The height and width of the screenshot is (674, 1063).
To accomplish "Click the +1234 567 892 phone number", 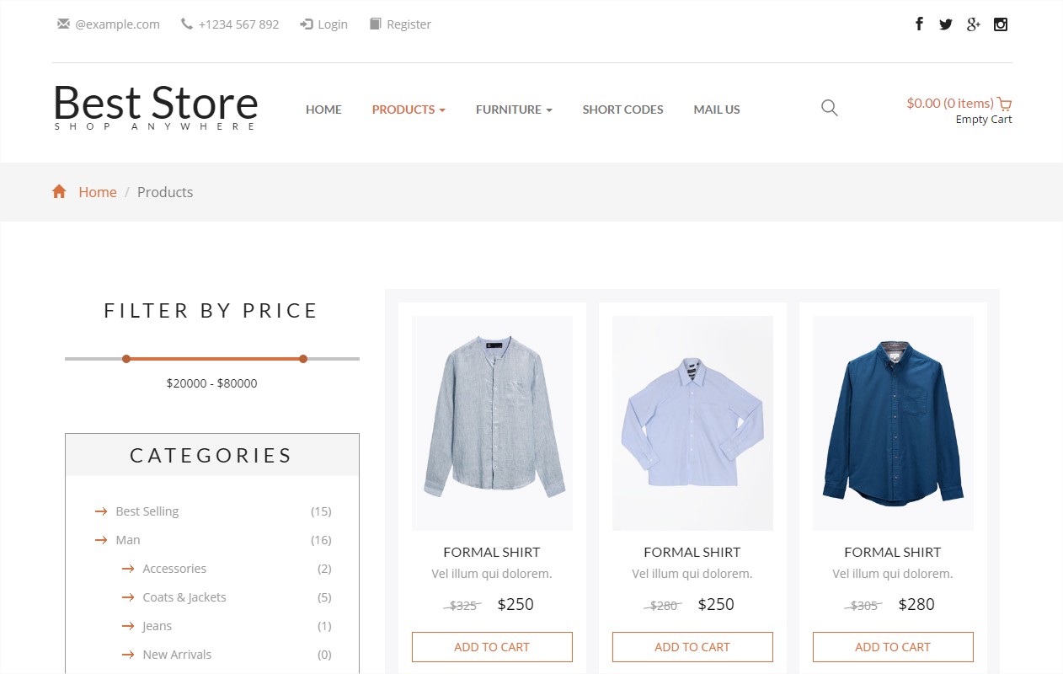I will point(238,24).
